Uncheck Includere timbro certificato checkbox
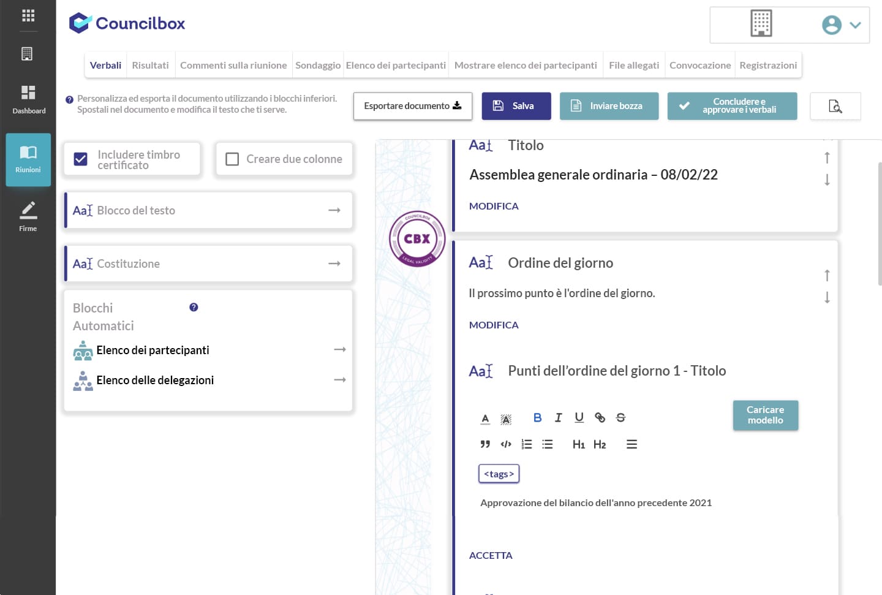 [x=80, y=159]
